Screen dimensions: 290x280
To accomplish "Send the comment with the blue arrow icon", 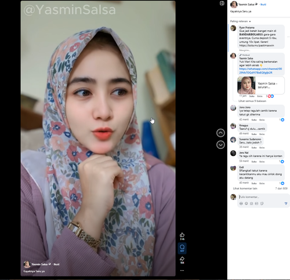I will [x=286, y=203].
